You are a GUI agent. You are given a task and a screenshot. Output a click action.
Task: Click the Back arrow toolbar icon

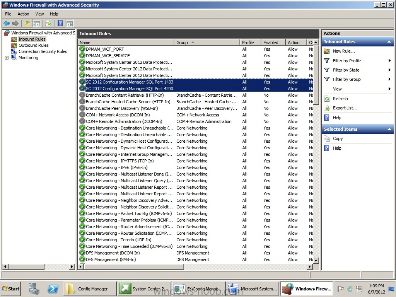(7, 24)
